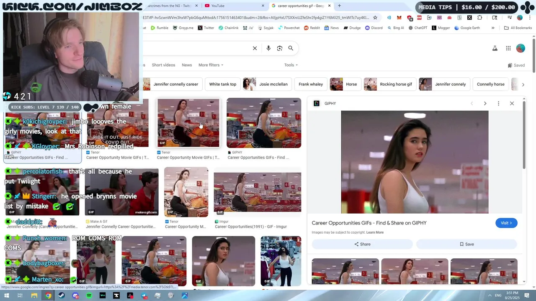Open Google Lens image search

(280, 48)
